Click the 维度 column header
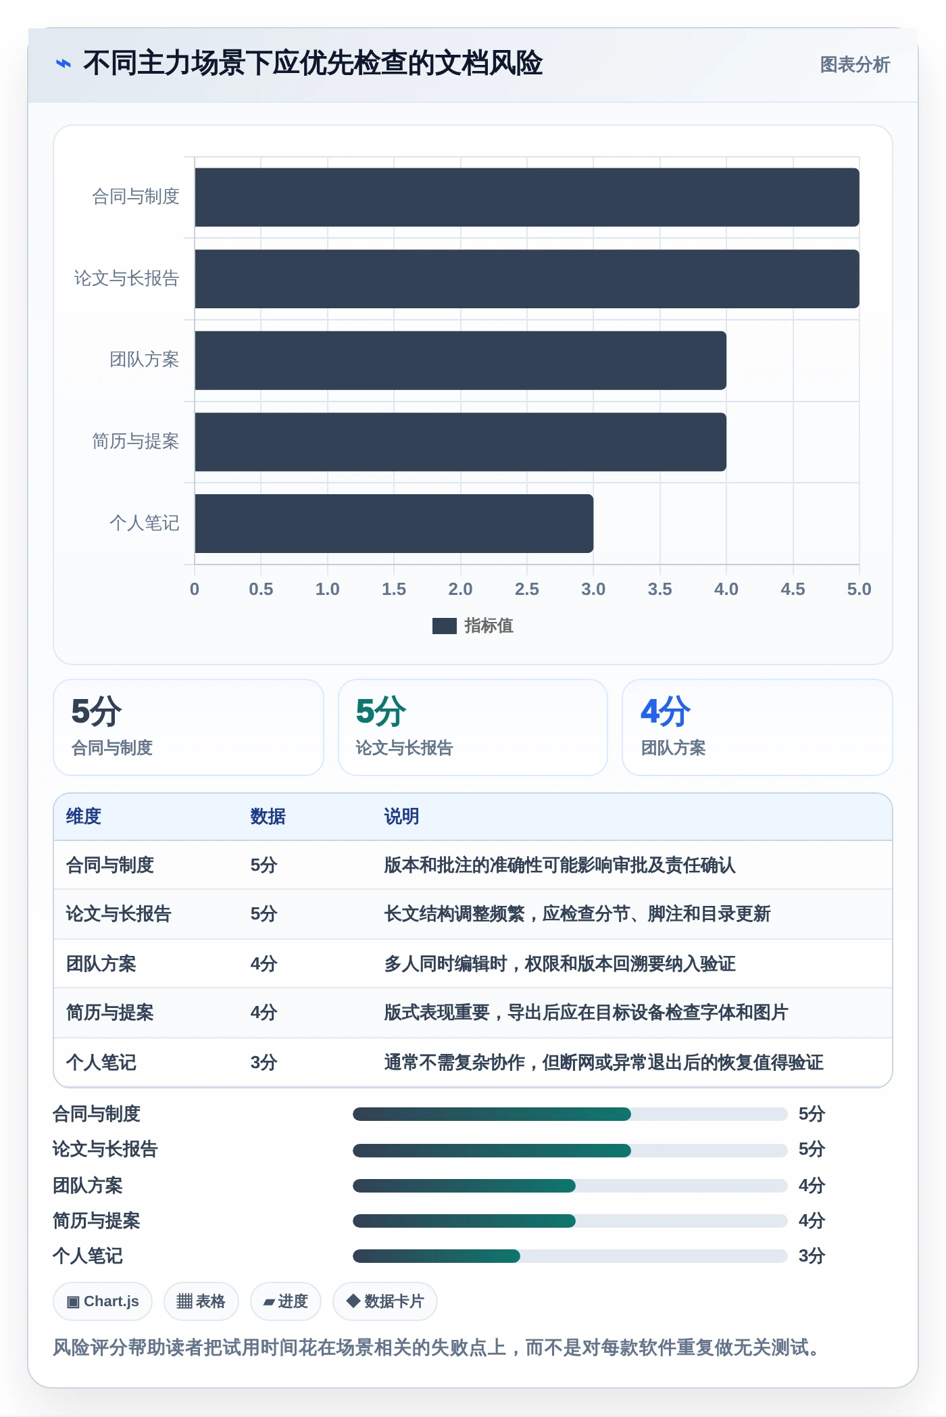This screenshot has width=946, height=1417. click(x=84, y=817)
